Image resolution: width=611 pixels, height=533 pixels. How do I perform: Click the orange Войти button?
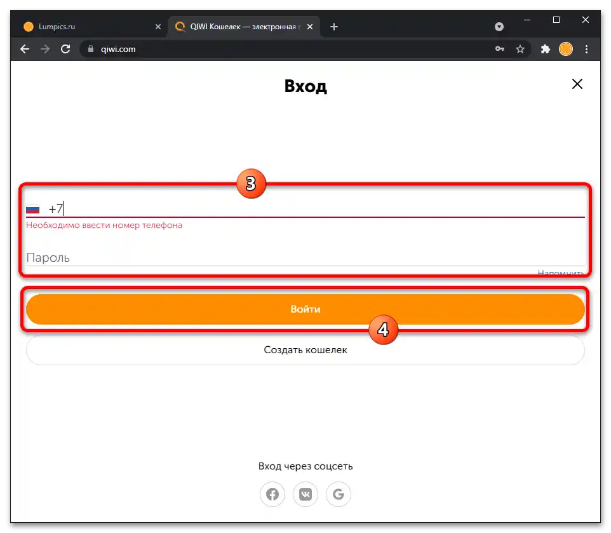point(305,309)
